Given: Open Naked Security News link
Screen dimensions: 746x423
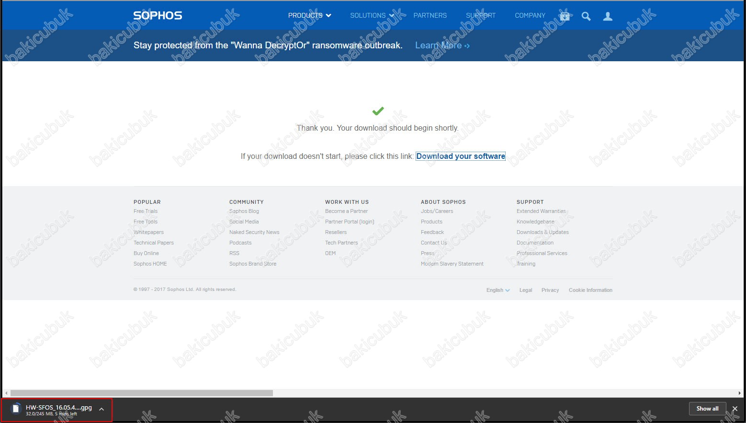Looking at the screenshot, I should [x=254, y=232].
